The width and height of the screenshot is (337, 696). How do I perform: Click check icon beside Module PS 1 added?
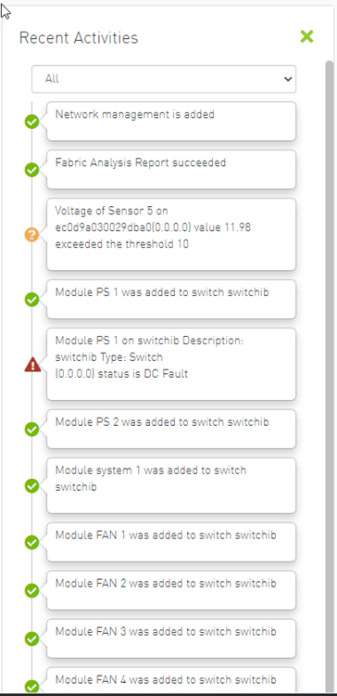[x=31, y=300]
